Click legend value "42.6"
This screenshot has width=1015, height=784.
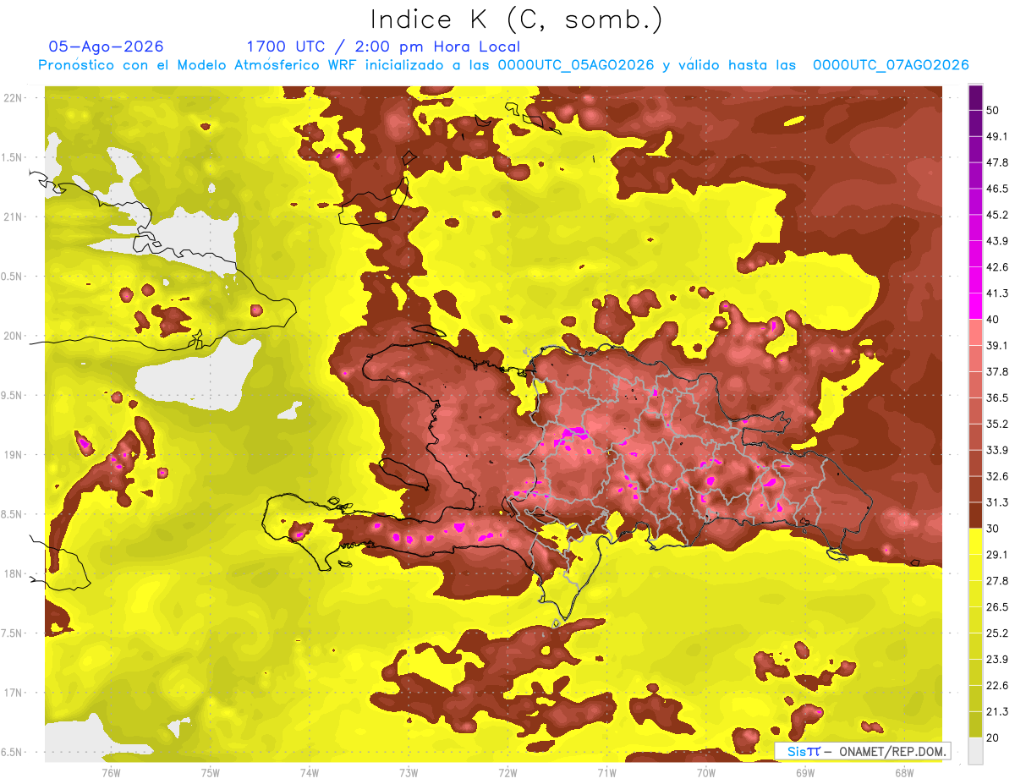click(x=996, y=267)
